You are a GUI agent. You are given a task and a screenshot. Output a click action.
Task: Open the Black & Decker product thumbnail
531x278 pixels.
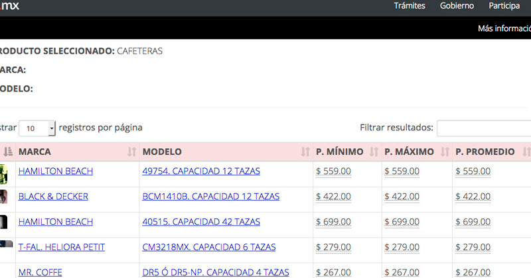click(x=4, y=197)
